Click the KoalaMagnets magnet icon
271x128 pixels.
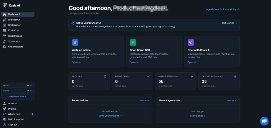[4, 47]
